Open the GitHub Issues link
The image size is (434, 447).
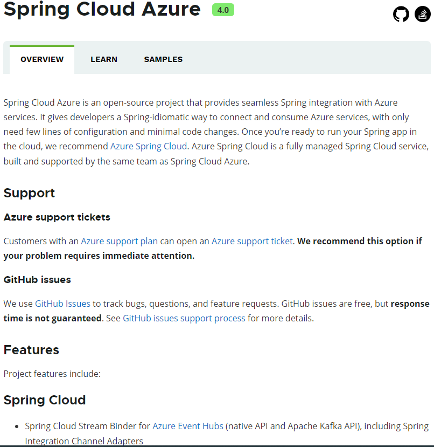[62, 304]
